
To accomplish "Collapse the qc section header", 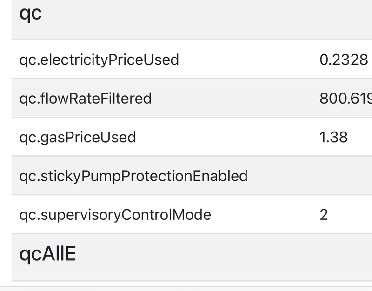I will pyautogui.click(x=31, y=14).
